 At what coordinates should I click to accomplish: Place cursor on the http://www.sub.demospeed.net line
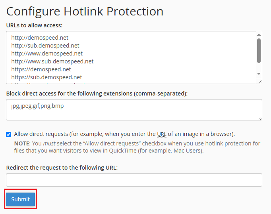[52, 61]
